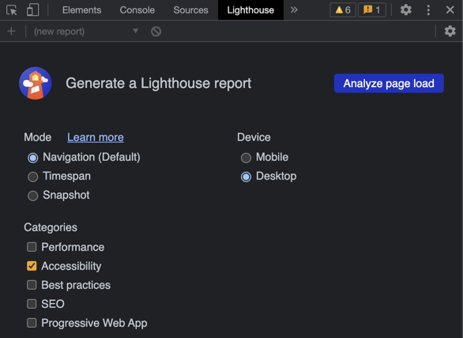
Task: Click the plus icon to add report
Action: (x=11, y=31)
